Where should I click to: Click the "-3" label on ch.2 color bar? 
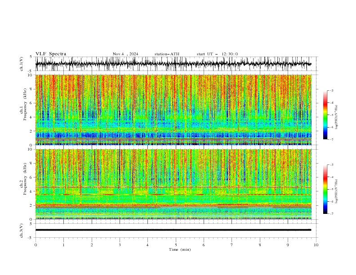coord(331,165)
